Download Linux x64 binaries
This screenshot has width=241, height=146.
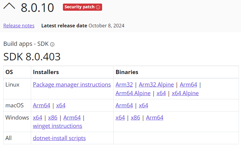coord(161,93)
